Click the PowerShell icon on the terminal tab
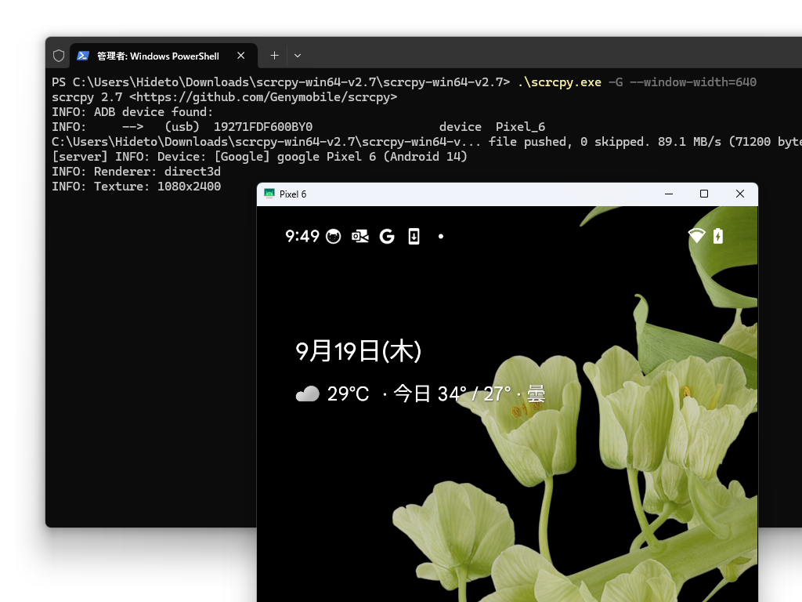 point(84,55)
